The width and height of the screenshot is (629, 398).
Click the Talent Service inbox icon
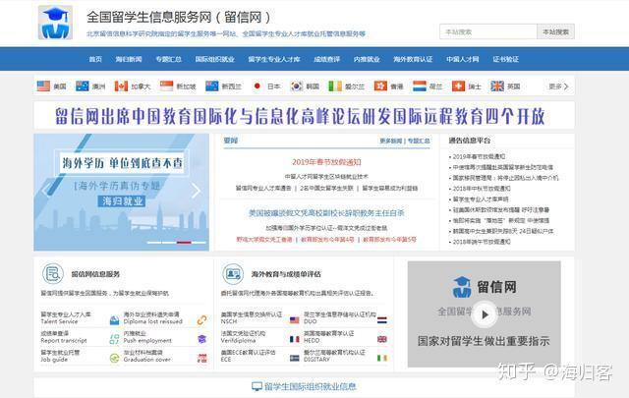[114, 320]
